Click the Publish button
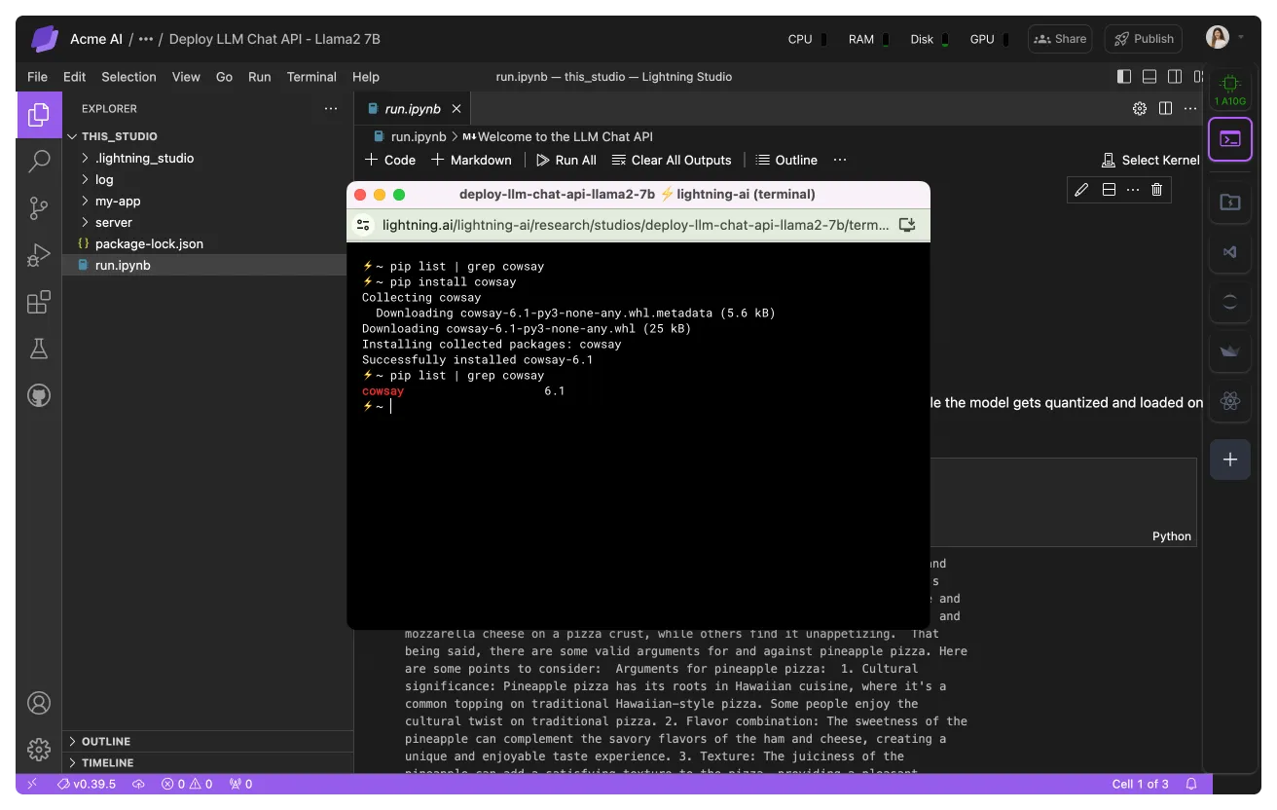Screen dimensions: 1277x810 coord(1144,39)
